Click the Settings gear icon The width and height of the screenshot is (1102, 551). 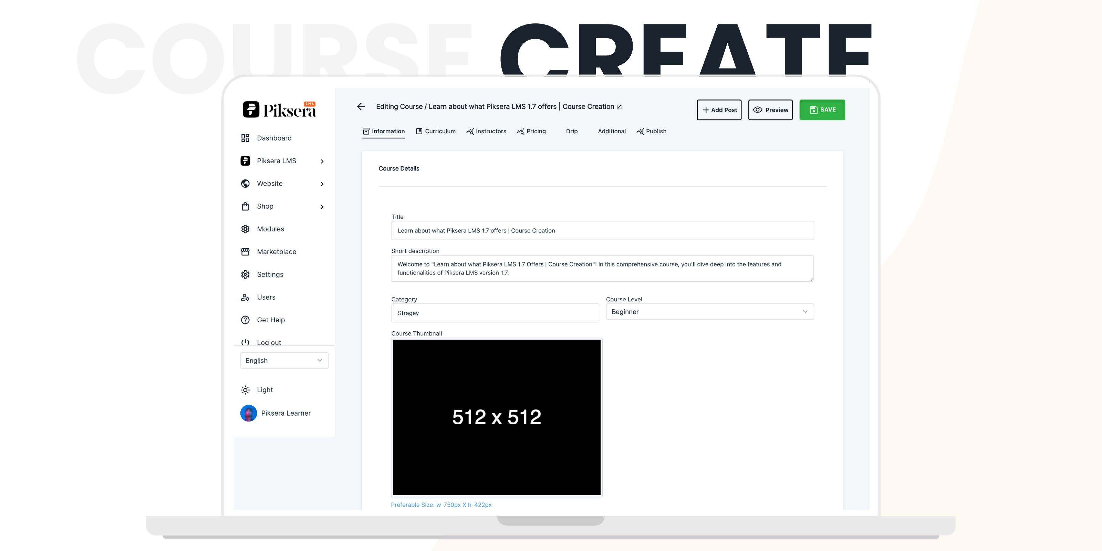tap(245, 275)
